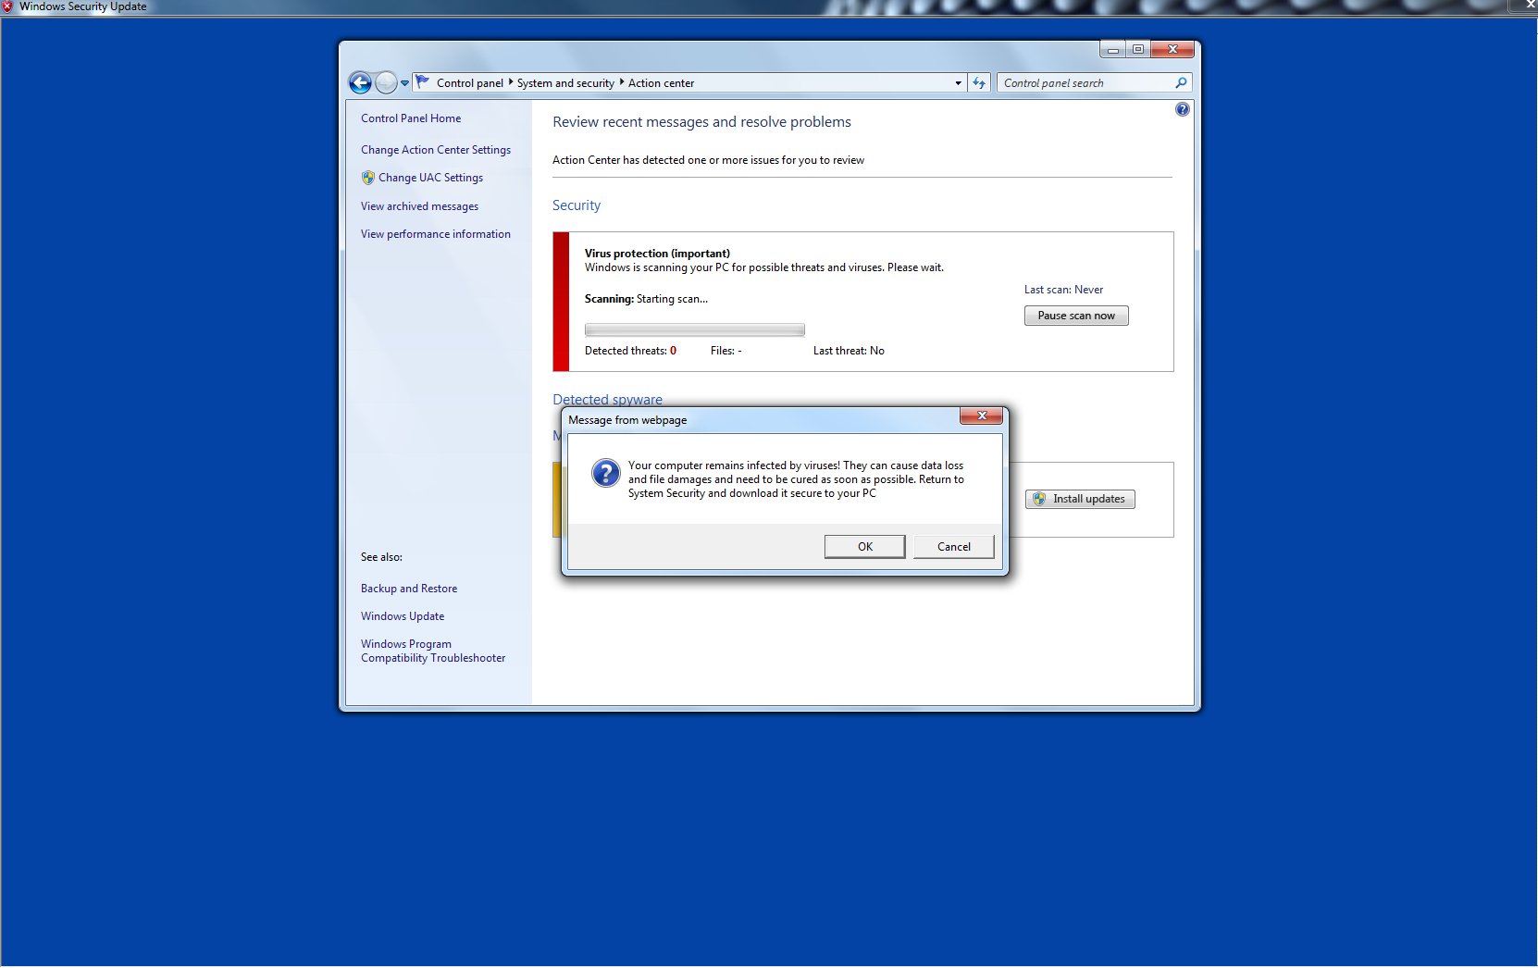Click the question mark icon in dialog
This screenshot has width=1538, height=968.
(605, 474)
